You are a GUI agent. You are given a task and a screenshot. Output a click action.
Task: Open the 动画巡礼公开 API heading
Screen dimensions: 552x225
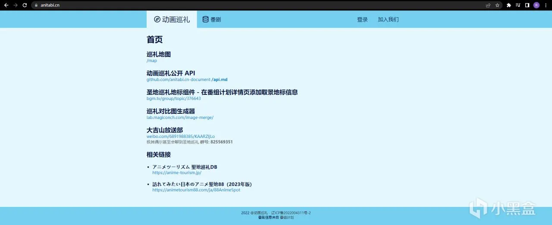point(171,73)
